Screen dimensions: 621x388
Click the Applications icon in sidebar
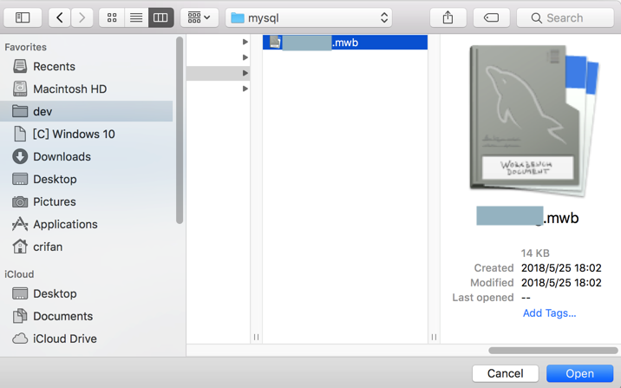[x=20, y=224]
